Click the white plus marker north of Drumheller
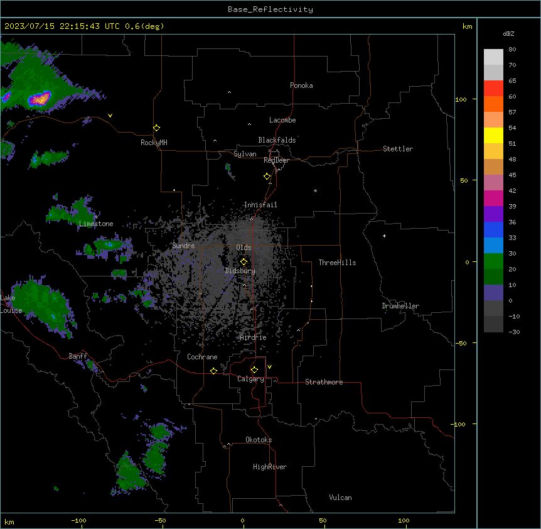 click(x=384, y=236)
